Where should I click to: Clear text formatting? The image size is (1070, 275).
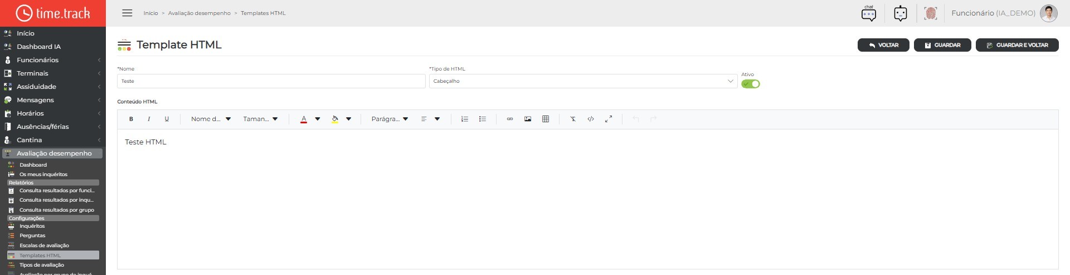(x=572, y=119)
